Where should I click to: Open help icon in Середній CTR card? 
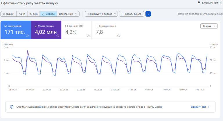(88, 36)
